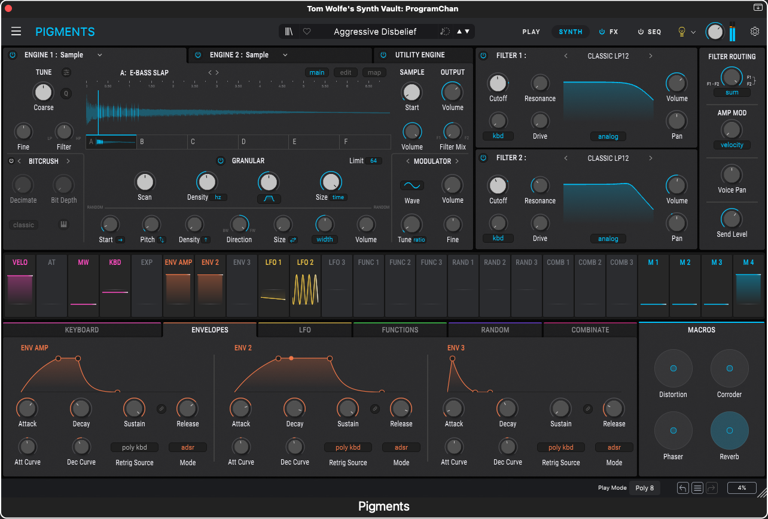Click the grain shape window icon
Screen dimensions: 768x519
coord(269,199)
